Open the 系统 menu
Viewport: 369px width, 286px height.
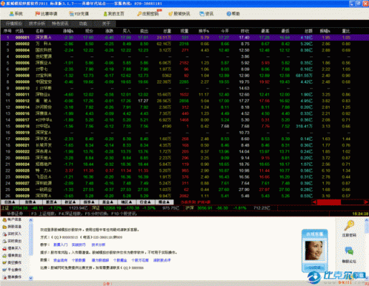point(16,14)
